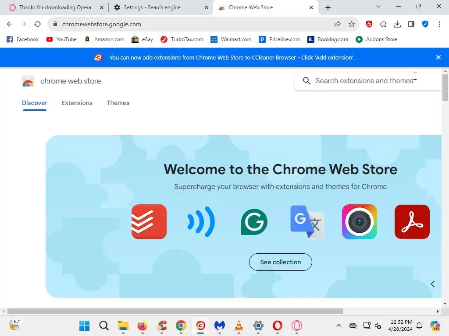The height and width of the screenshot is (336, 449).
Task: Open the Windows Start menu
Action: pyautogui.click(x=85, y=325)
